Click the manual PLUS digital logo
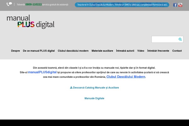The image size is (189, 126). tap(30, 22)
